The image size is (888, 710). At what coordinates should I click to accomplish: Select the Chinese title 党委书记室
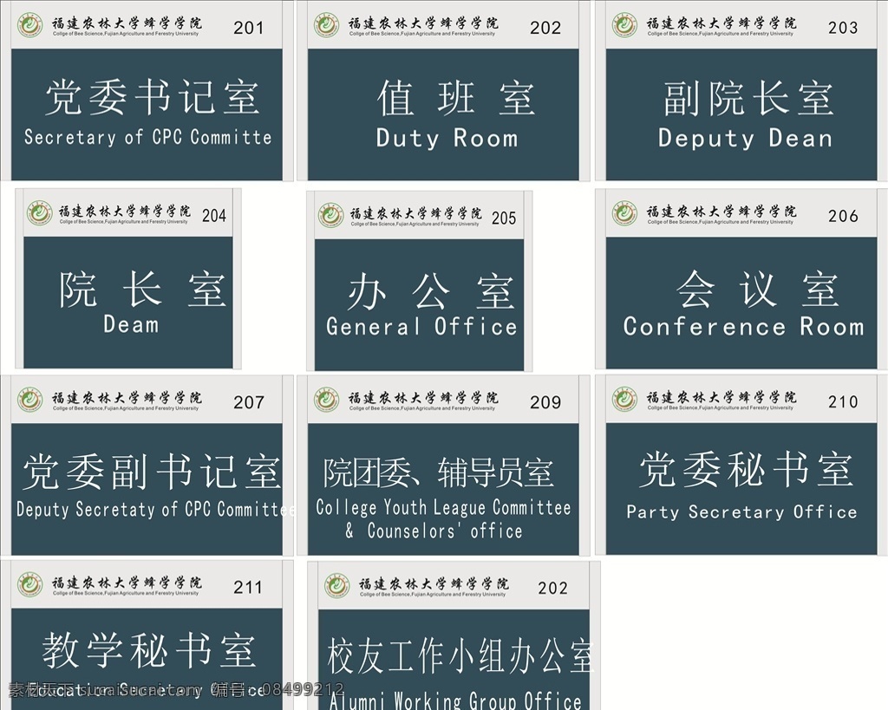153,97
